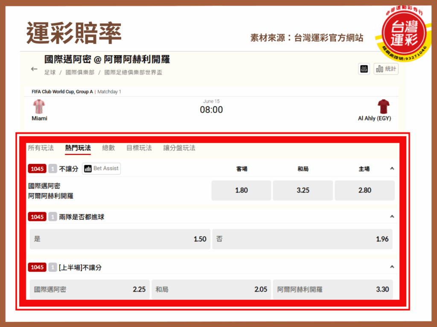The height and width of the screenshot is (327, 437).
Task: Go back using the left arrow icon
Action: pos(34,69)
